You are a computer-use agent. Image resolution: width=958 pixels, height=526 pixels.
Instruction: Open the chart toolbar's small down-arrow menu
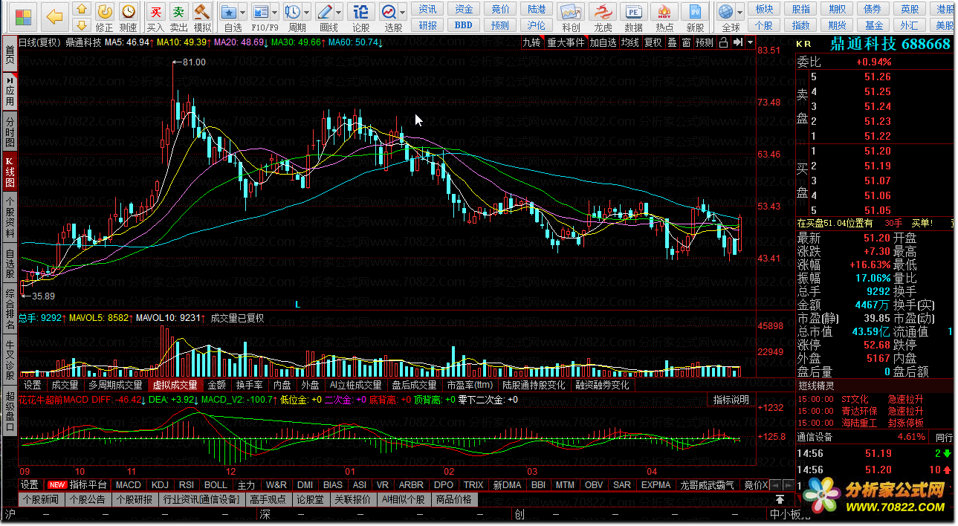(750, 42)
